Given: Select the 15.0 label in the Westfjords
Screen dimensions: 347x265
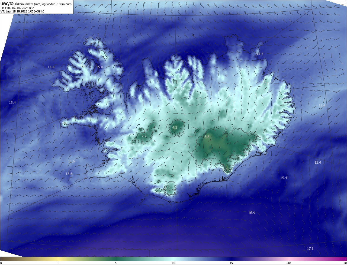Looking at the screenshot, I should click(99, 67).
